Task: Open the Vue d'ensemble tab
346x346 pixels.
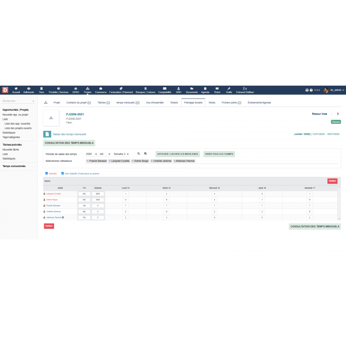Action: 154,103
